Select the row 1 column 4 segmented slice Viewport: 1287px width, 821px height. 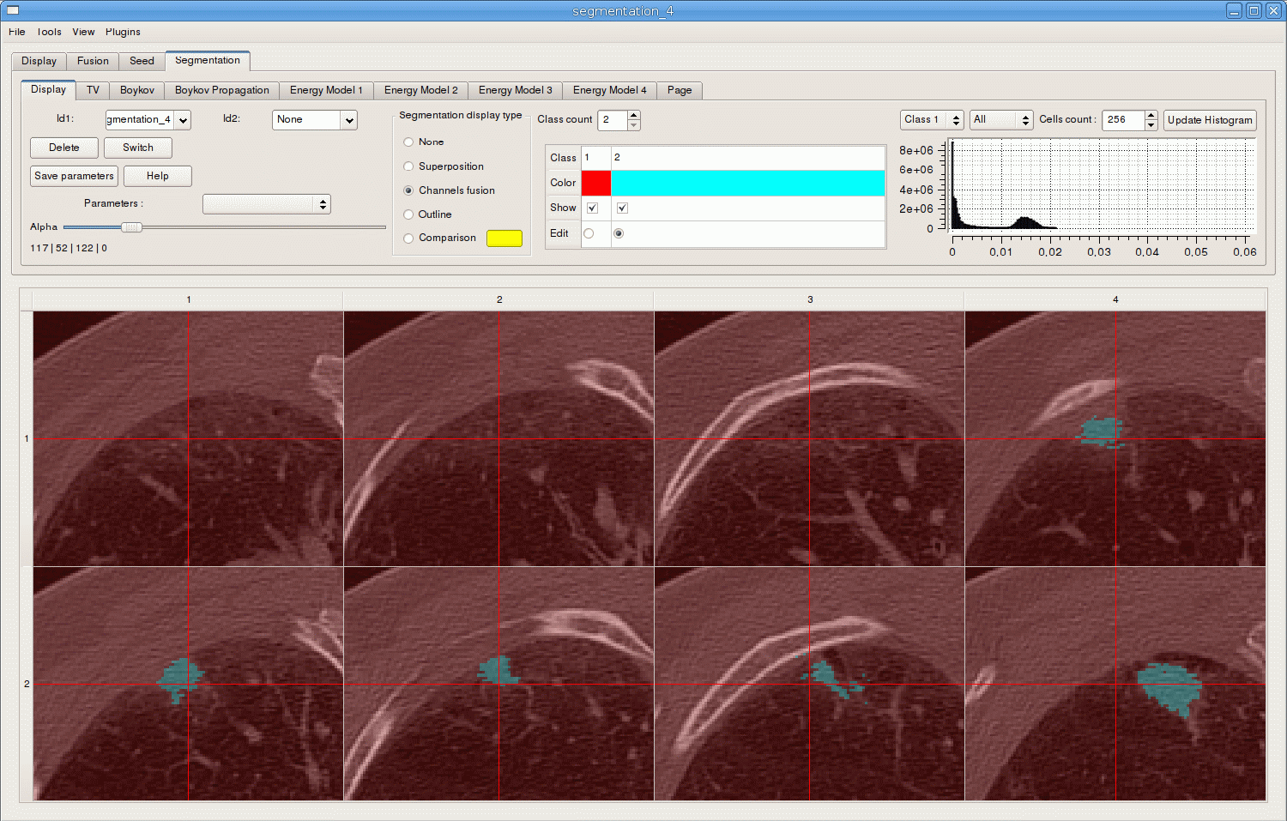1115,438
